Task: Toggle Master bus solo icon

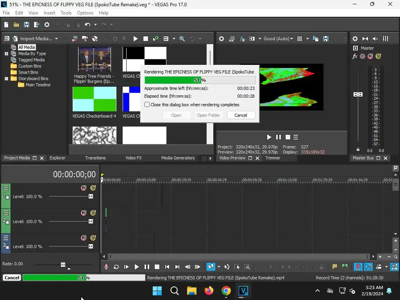Action: tap(378, 56)
